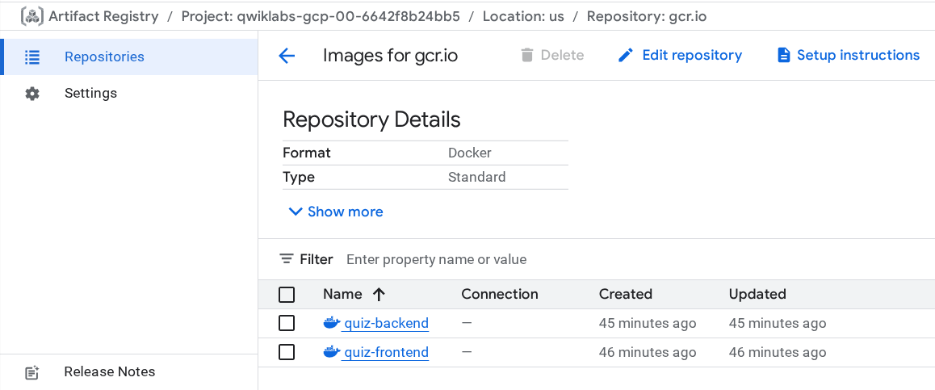Tick the select-all checkbox in table header
The width and height of the screenshot is (935, 390).
(x=287, y=295)
